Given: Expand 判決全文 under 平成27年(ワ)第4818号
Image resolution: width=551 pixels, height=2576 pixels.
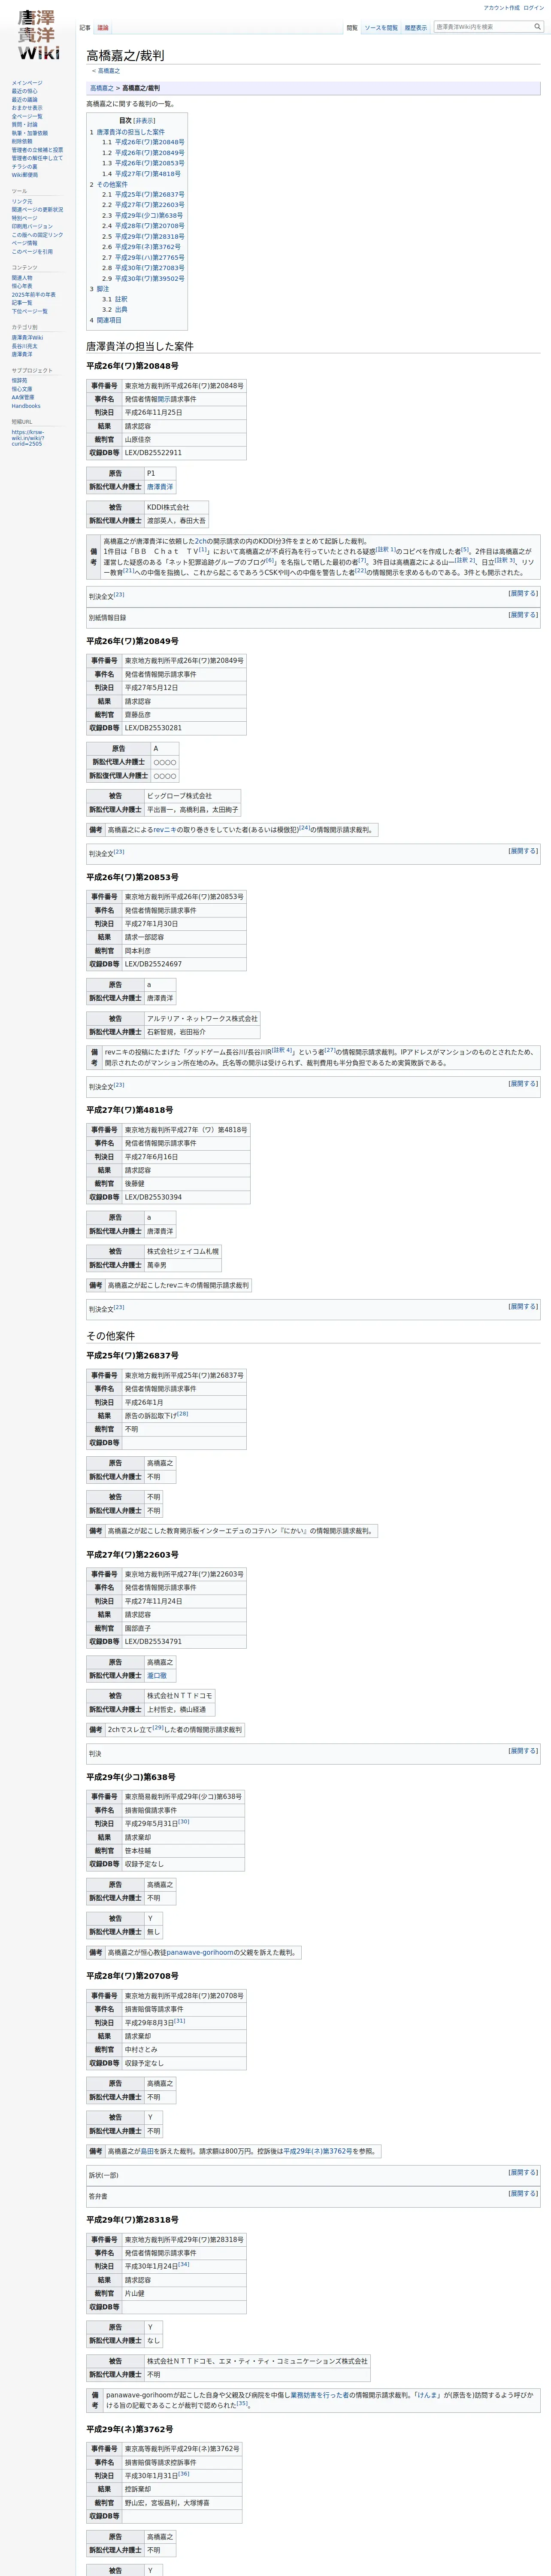Looking at the screenshot, I should [523, 1306].
